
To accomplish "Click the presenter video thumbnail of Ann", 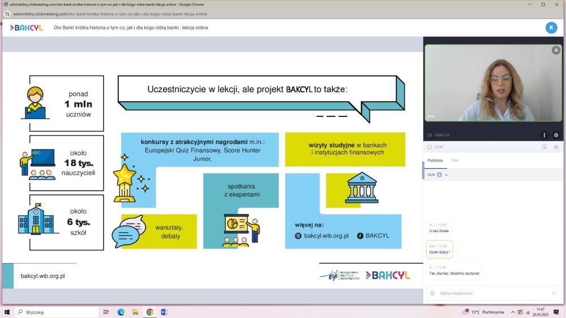I will [x=493, y=83].
